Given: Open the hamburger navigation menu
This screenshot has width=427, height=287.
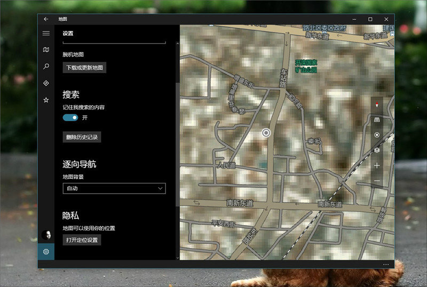Looking at the screenshot, I should pyautogui.click(x=46, y=33).
